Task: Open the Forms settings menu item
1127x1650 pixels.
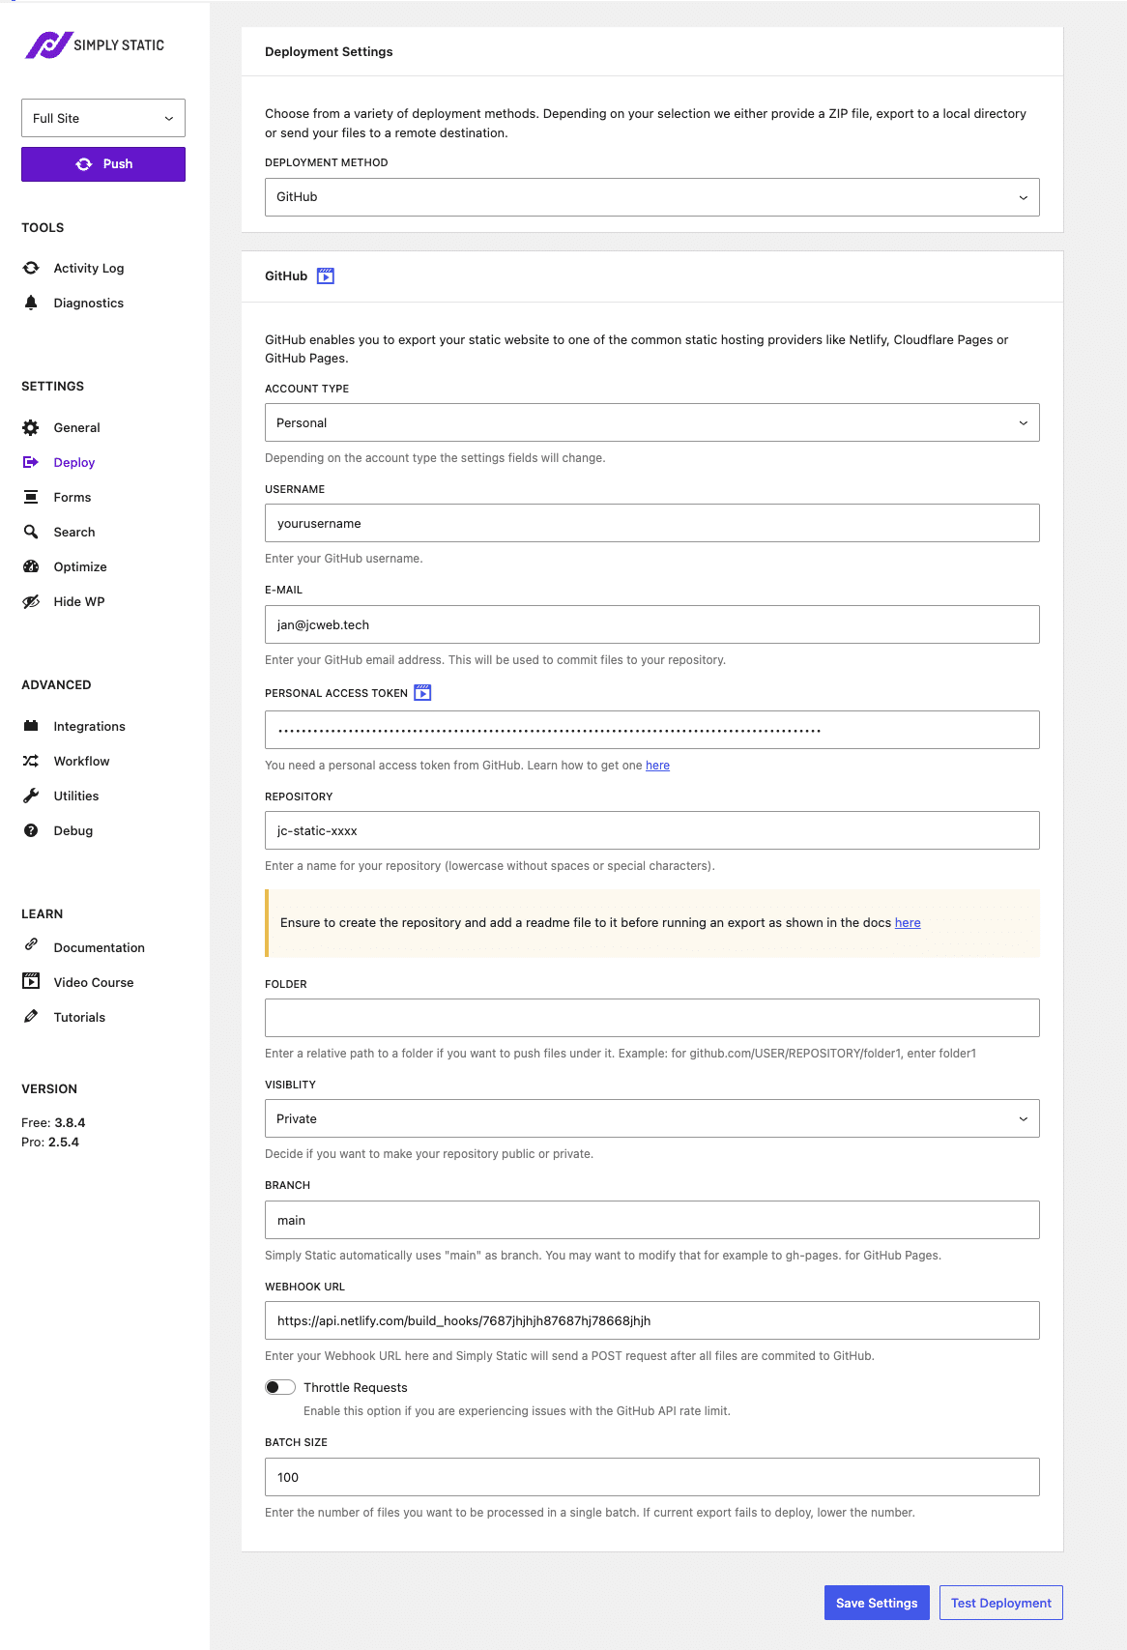Action: click(72, 497)
